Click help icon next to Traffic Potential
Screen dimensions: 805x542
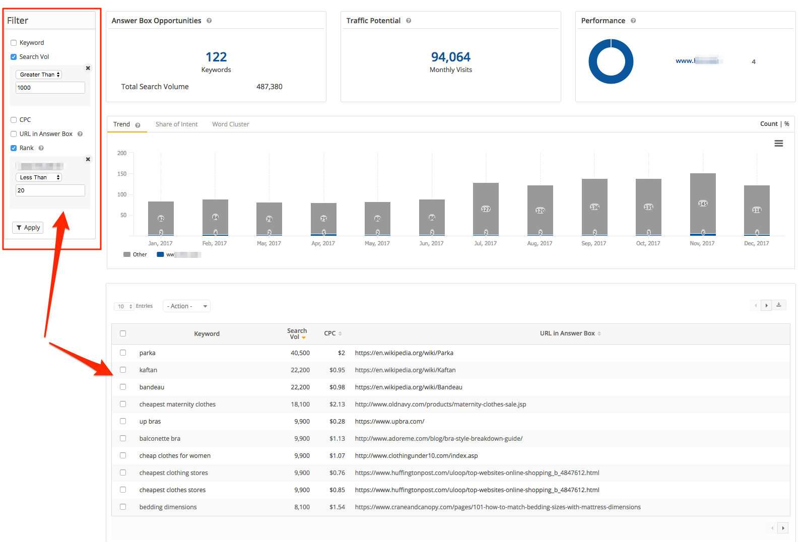[409, 21]
